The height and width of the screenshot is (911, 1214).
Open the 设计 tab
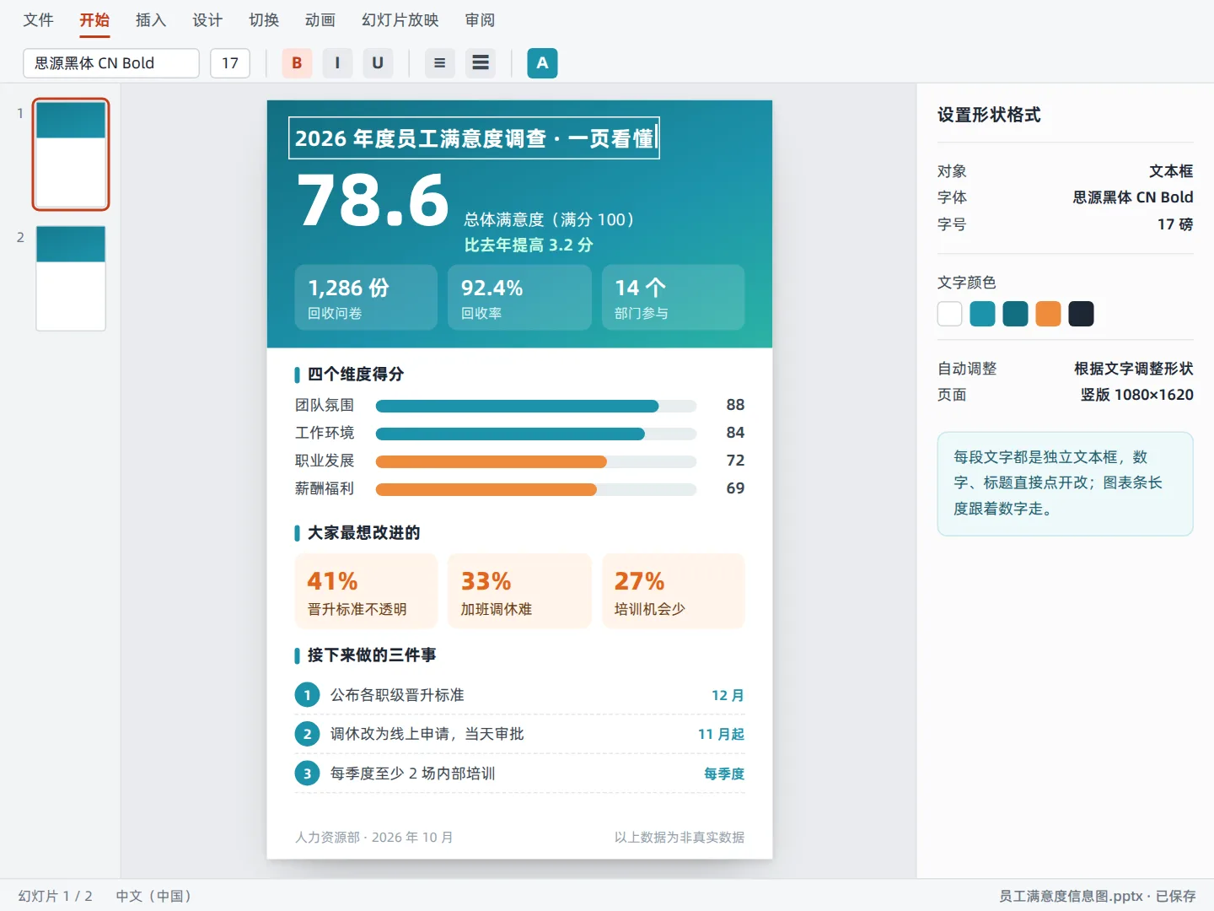[207, 20]
